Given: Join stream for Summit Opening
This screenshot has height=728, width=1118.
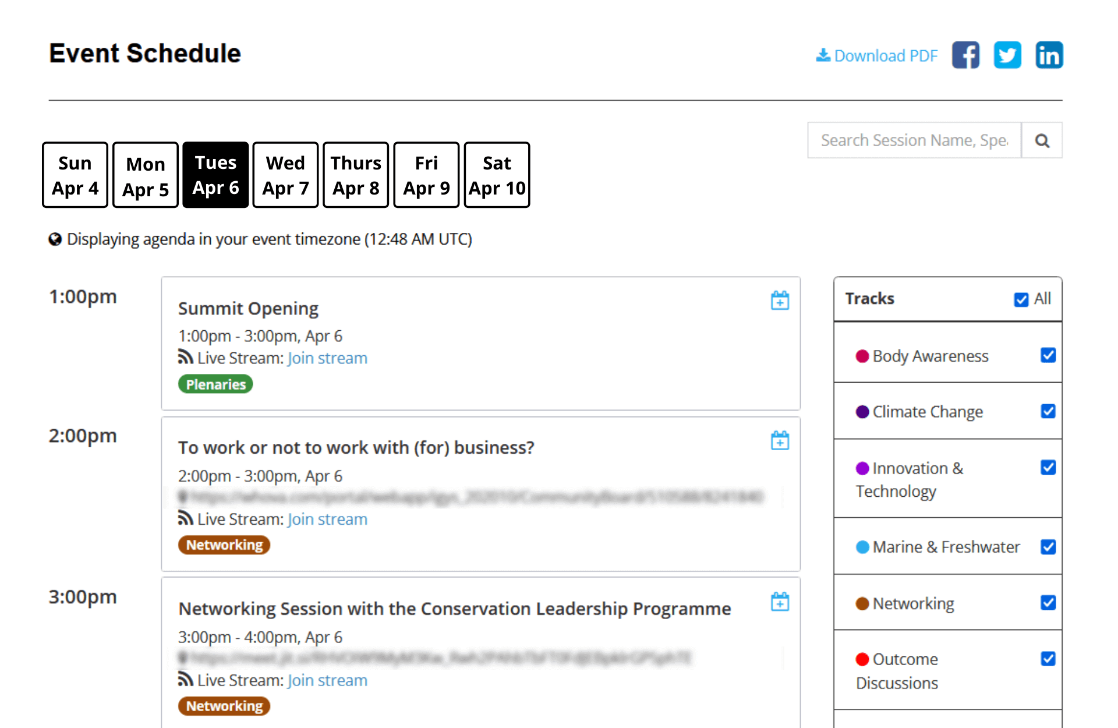Looking at the screenshot, I should 327,358.
